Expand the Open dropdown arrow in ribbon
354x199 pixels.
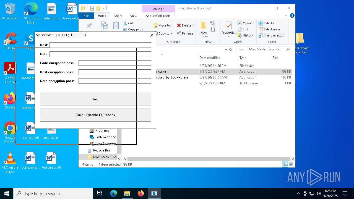(x=253, y=23)
